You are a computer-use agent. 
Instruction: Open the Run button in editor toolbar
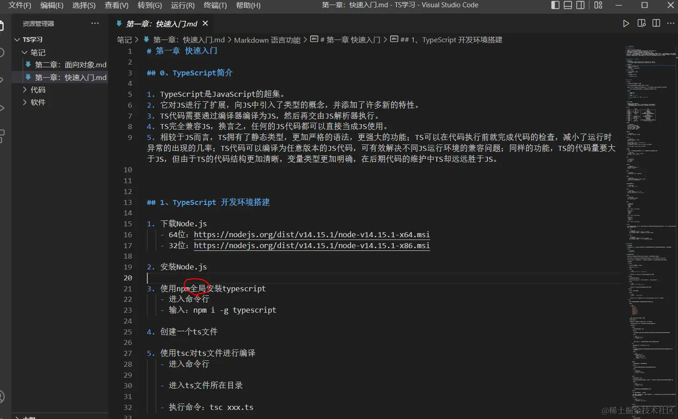click(626, 23)
